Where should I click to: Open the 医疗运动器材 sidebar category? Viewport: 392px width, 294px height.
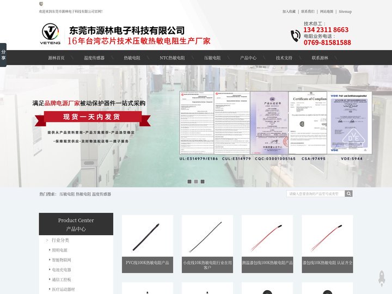click(x=63, y=289)
